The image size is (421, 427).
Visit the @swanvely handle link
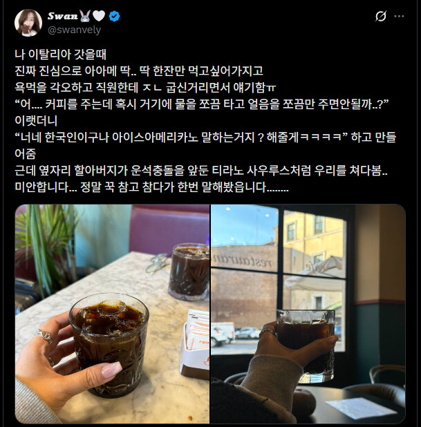(x=74, y=30)
